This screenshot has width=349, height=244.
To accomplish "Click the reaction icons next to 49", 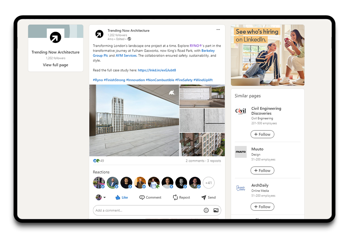I will [x=96, y=161].
